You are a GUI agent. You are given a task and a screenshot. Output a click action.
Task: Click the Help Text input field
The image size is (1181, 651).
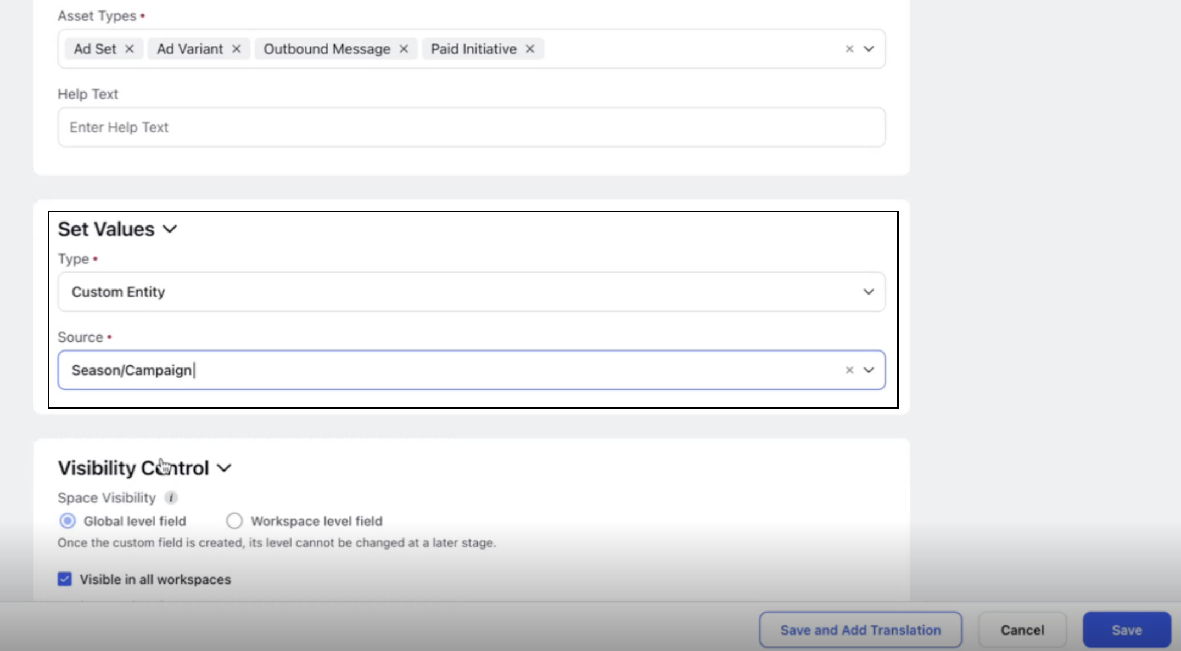point(471,127)
